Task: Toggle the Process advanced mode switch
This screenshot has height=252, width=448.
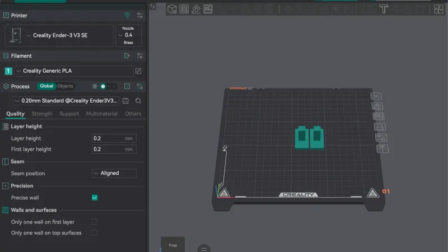Action: click(108, 86)
